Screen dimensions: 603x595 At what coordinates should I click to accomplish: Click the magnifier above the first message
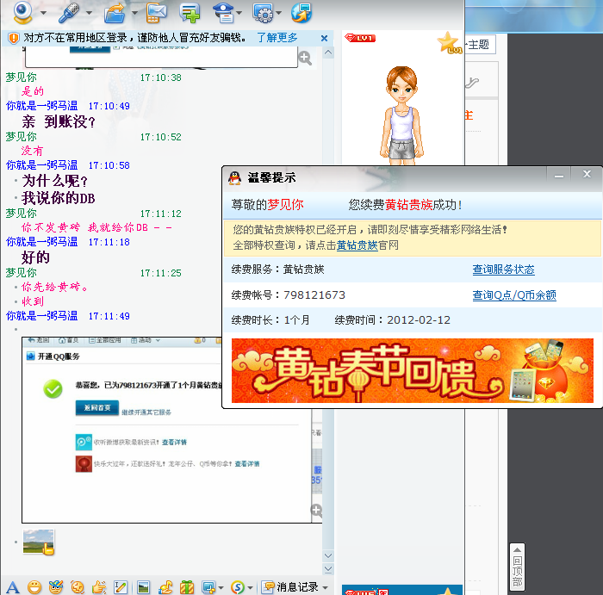305,58
